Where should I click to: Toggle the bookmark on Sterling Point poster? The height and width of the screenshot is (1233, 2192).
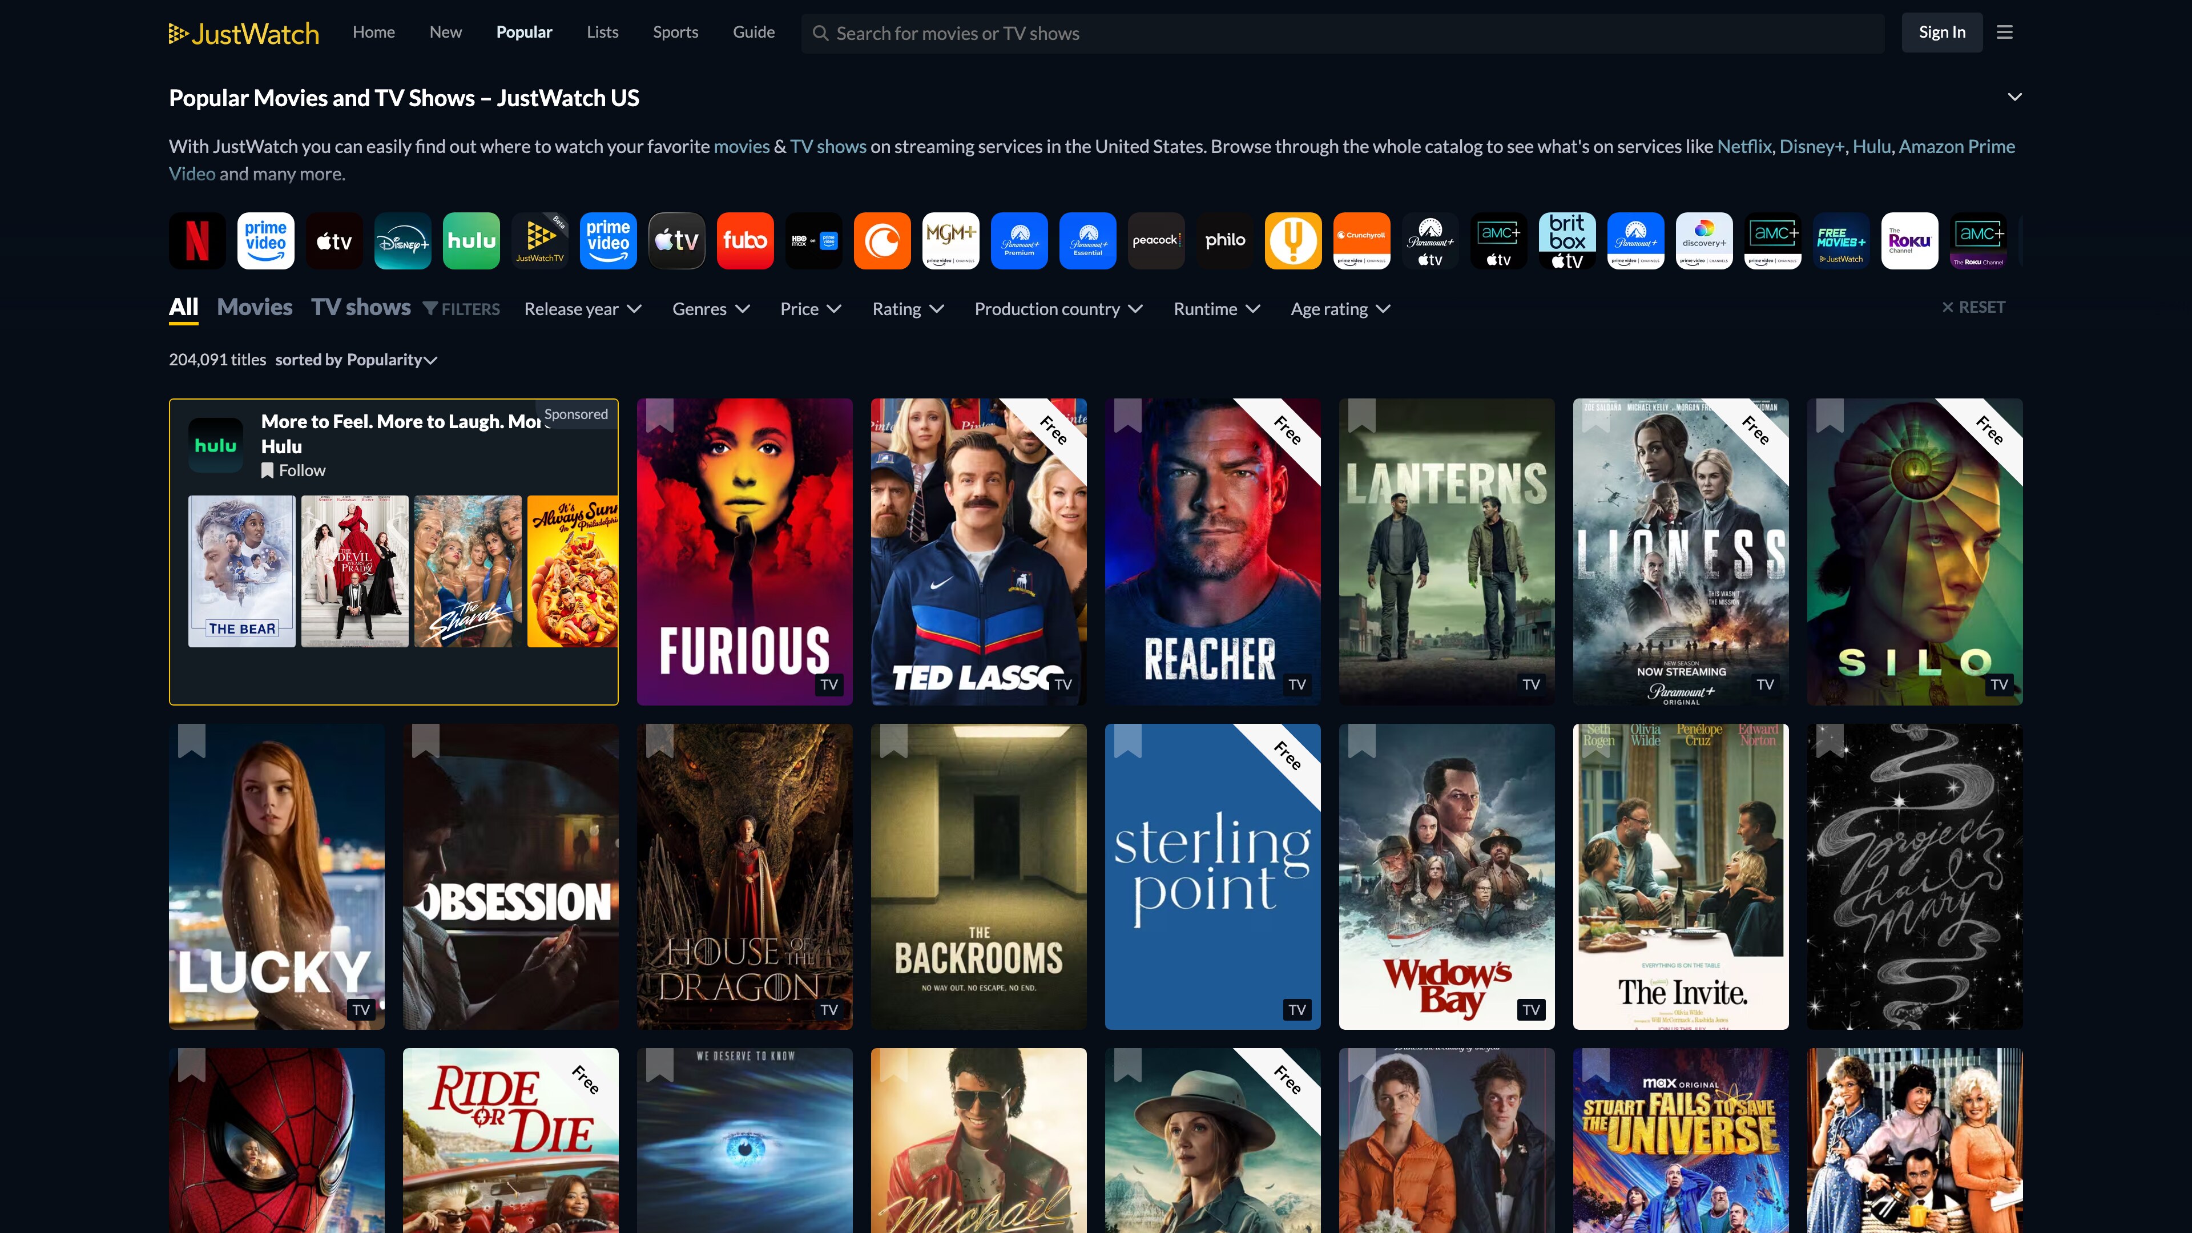pos(1127,741)
